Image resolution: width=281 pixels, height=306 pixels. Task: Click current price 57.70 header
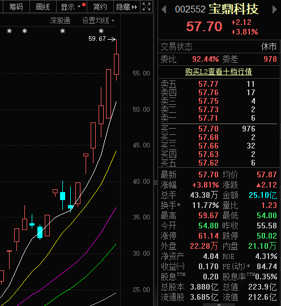point(204,26)
